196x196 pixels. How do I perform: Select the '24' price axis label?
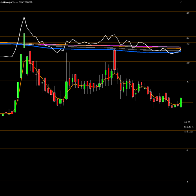point(188,38)
